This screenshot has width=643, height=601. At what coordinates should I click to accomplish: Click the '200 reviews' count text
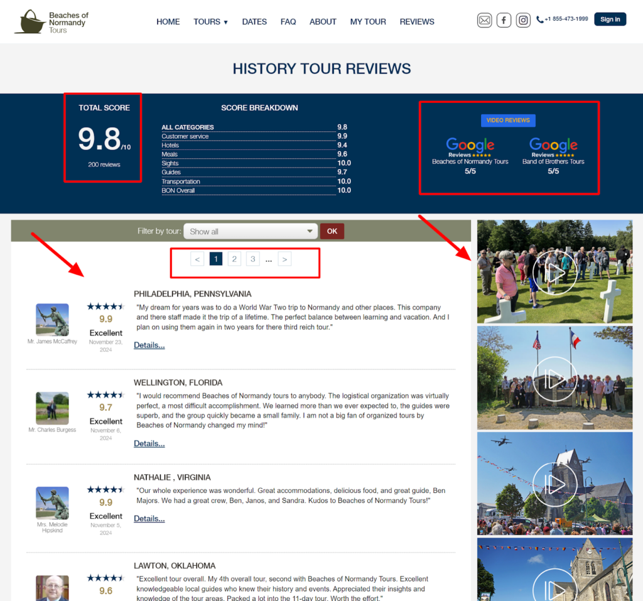click(104, 165)
